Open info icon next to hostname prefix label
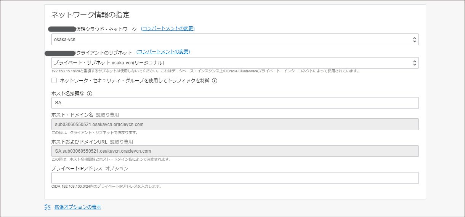The height and width of the screenshot is (217, 465). click(90, 94)
